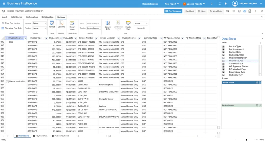Delete the Invoice Source group with trash icon
Screen dimensions: 265x141
(260, 82)
